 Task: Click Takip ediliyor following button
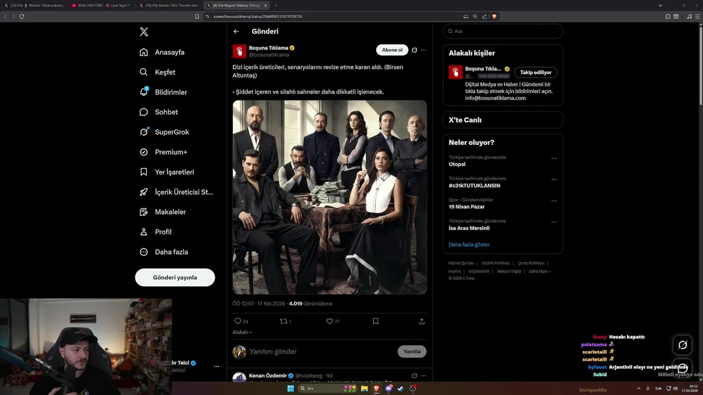click(535, 72)
